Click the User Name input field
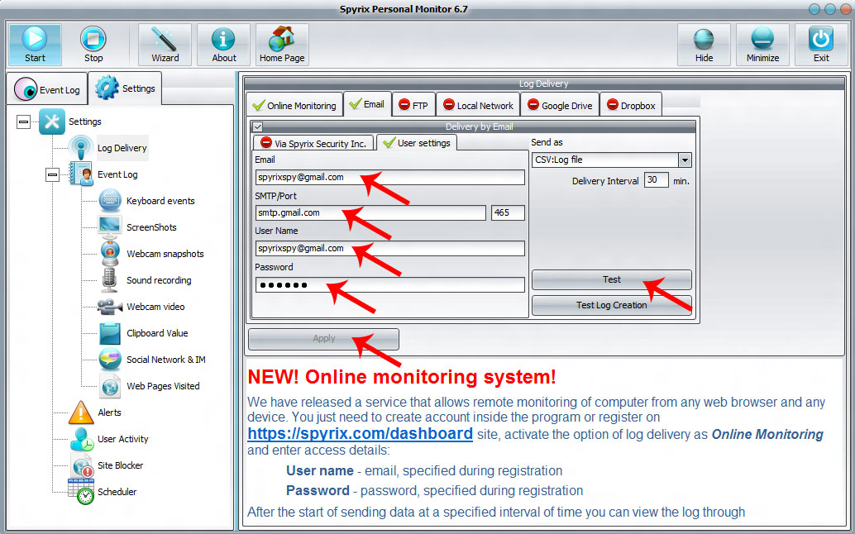The width and height of the screenshot is (855, 534). click(389, 248)
